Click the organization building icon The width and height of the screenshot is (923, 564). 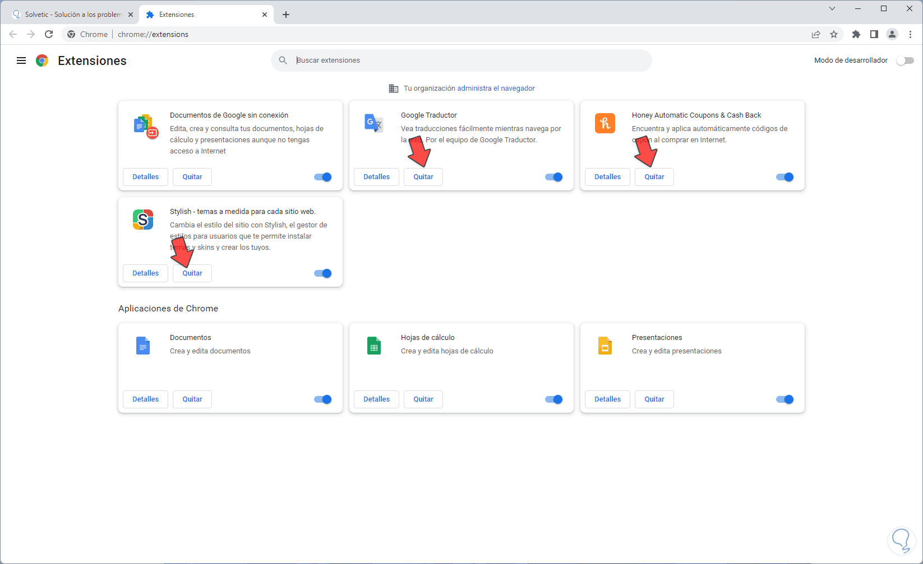tap(394, 88)
